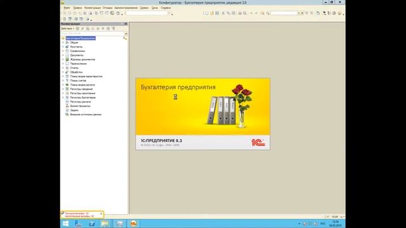Image resolution: width=406 pixels, height=228 pixels.
Task: Click the subsystem filter icon in Configuration panel
Action: [114, 28]
